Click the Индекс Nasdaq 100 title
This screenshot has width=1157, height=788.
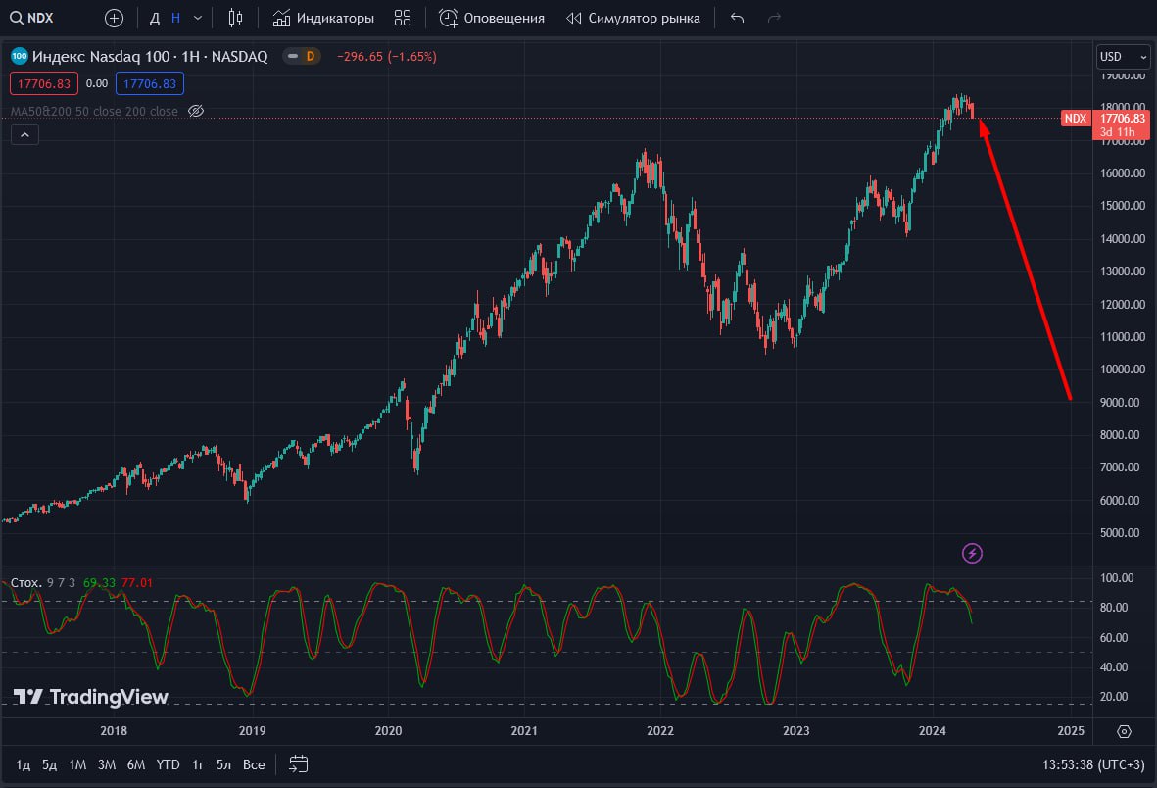tap(150, 56)
